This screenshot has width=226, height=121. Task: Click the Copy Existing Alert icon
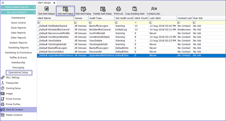pos(134,9)
